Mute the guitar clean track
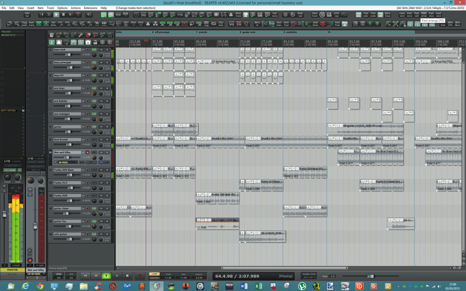The width and height of the screenshot is (466, 291). (x=101, y=208)
